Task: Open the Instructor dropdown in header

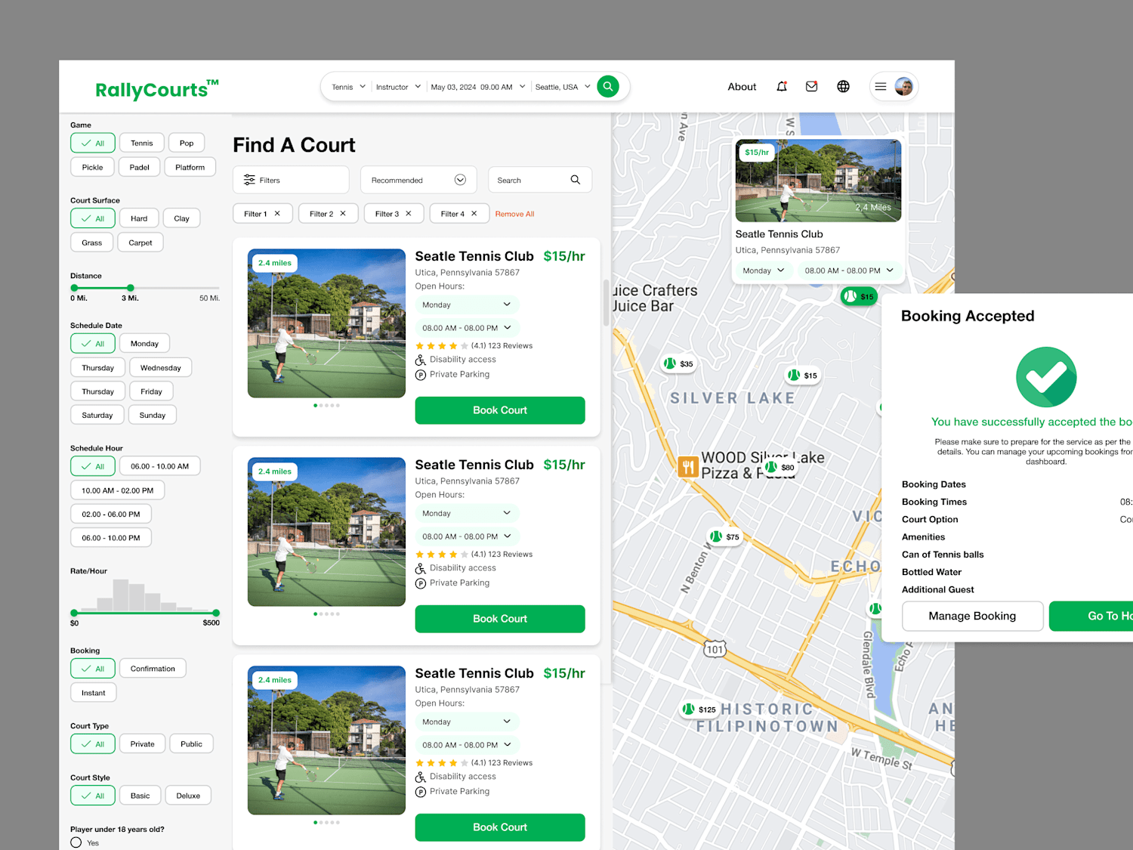Action: [398, 87]
